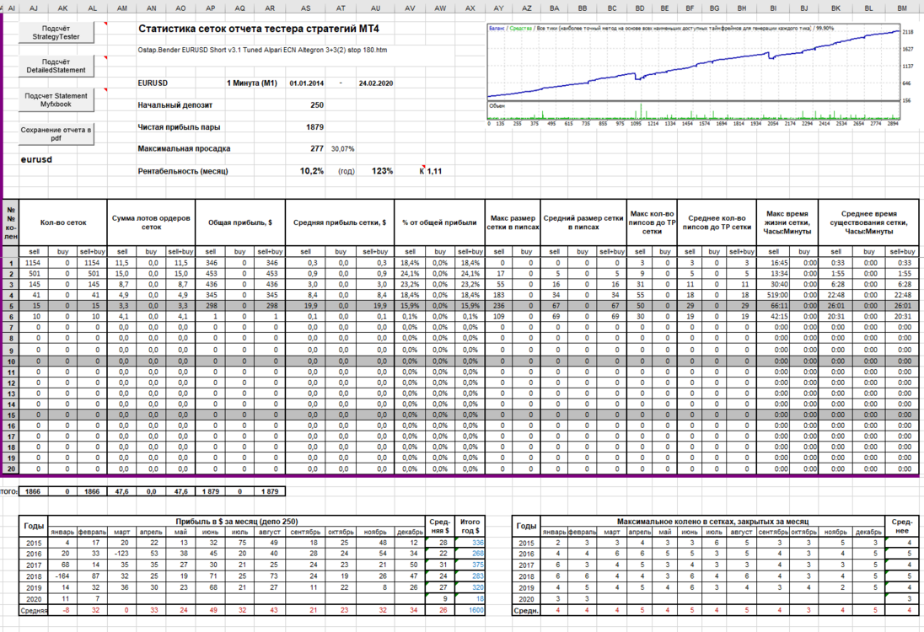Select total lots 47,6 under sell
Image resolution: width=924 pixels, height=632 pixels.
click(122, 491)
